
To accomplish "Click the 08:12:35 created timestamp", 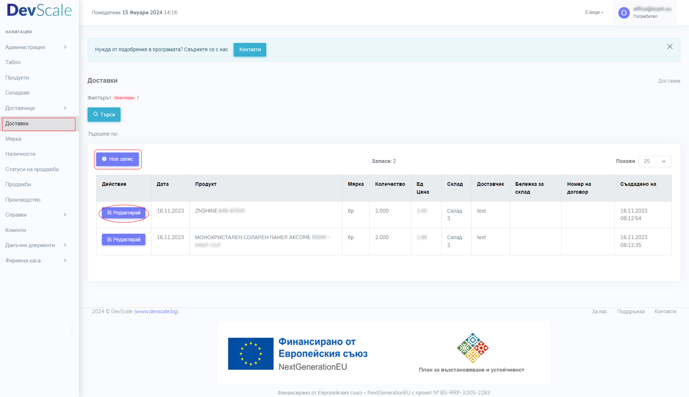I will tap(631, 245).
